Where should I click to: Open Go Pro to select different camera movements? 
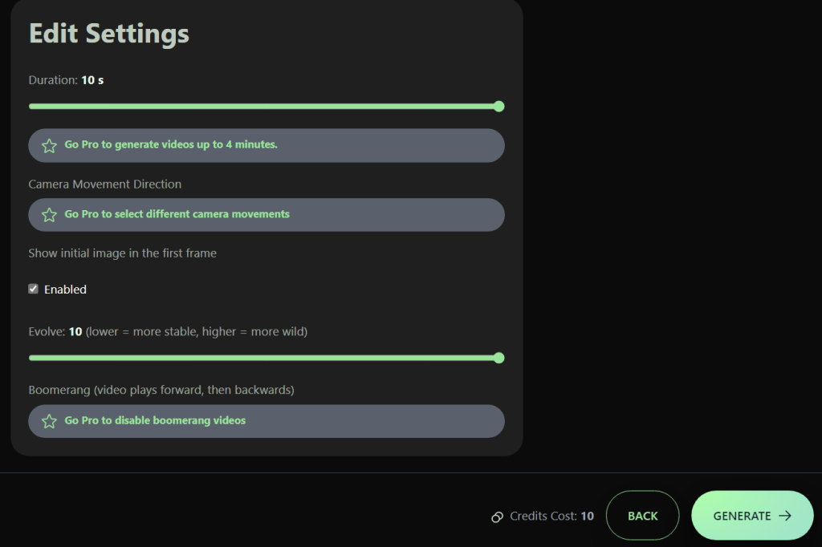177,215
